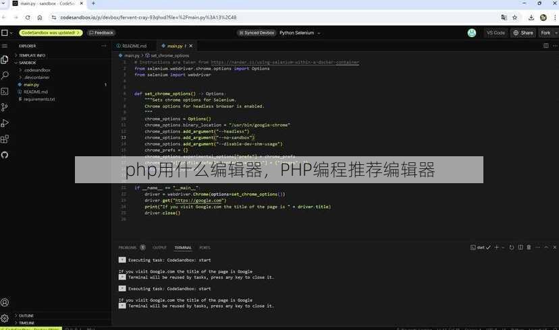The height and width of the screenshot is (330, 559).
Task: Click the Feedback button
Action: 101,33
